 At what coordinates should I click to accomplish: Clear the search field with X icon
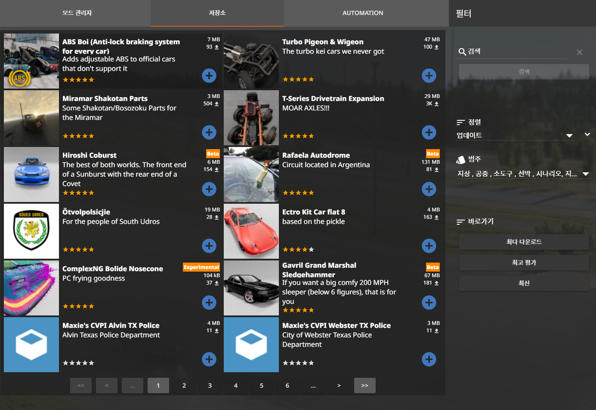point(579,52)
